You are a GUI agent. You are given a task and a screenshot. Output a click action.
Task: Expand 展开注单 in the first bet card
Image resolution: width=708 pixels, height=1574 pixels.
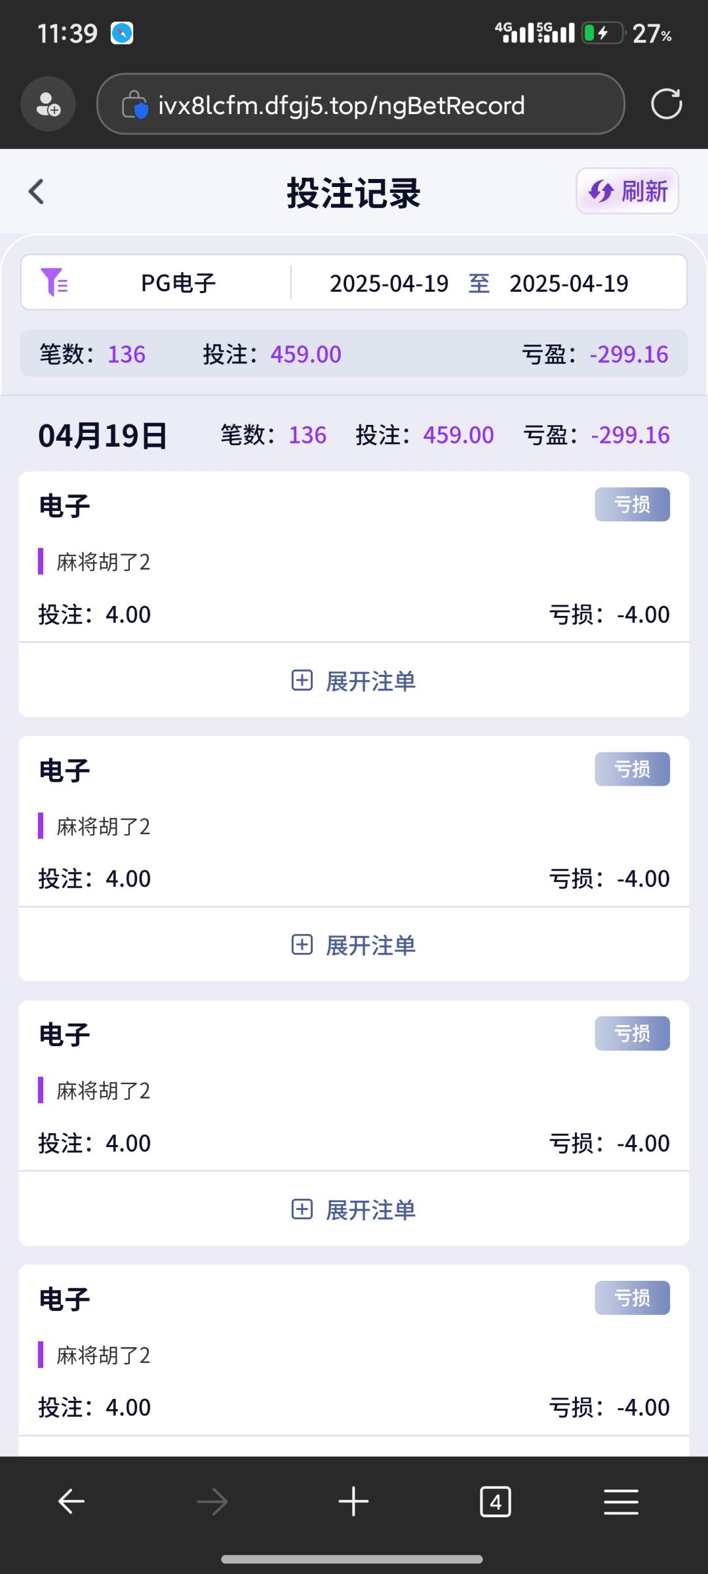(x=354, y=681)
